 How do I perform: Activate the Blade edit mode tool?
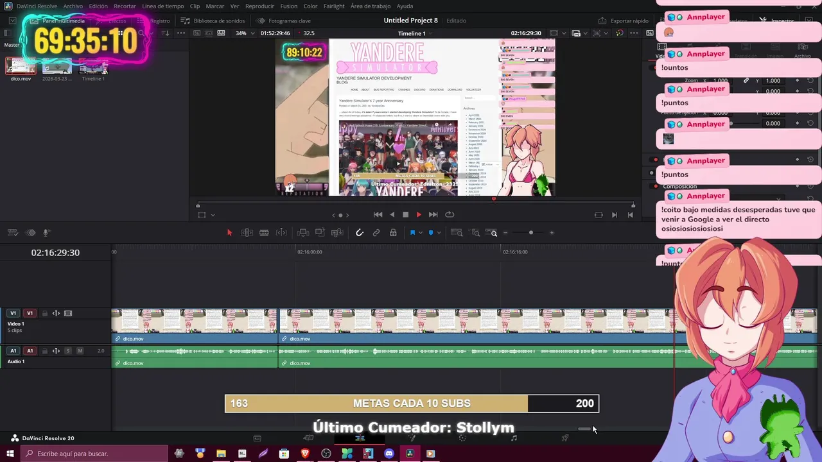(x=264, y=233)
